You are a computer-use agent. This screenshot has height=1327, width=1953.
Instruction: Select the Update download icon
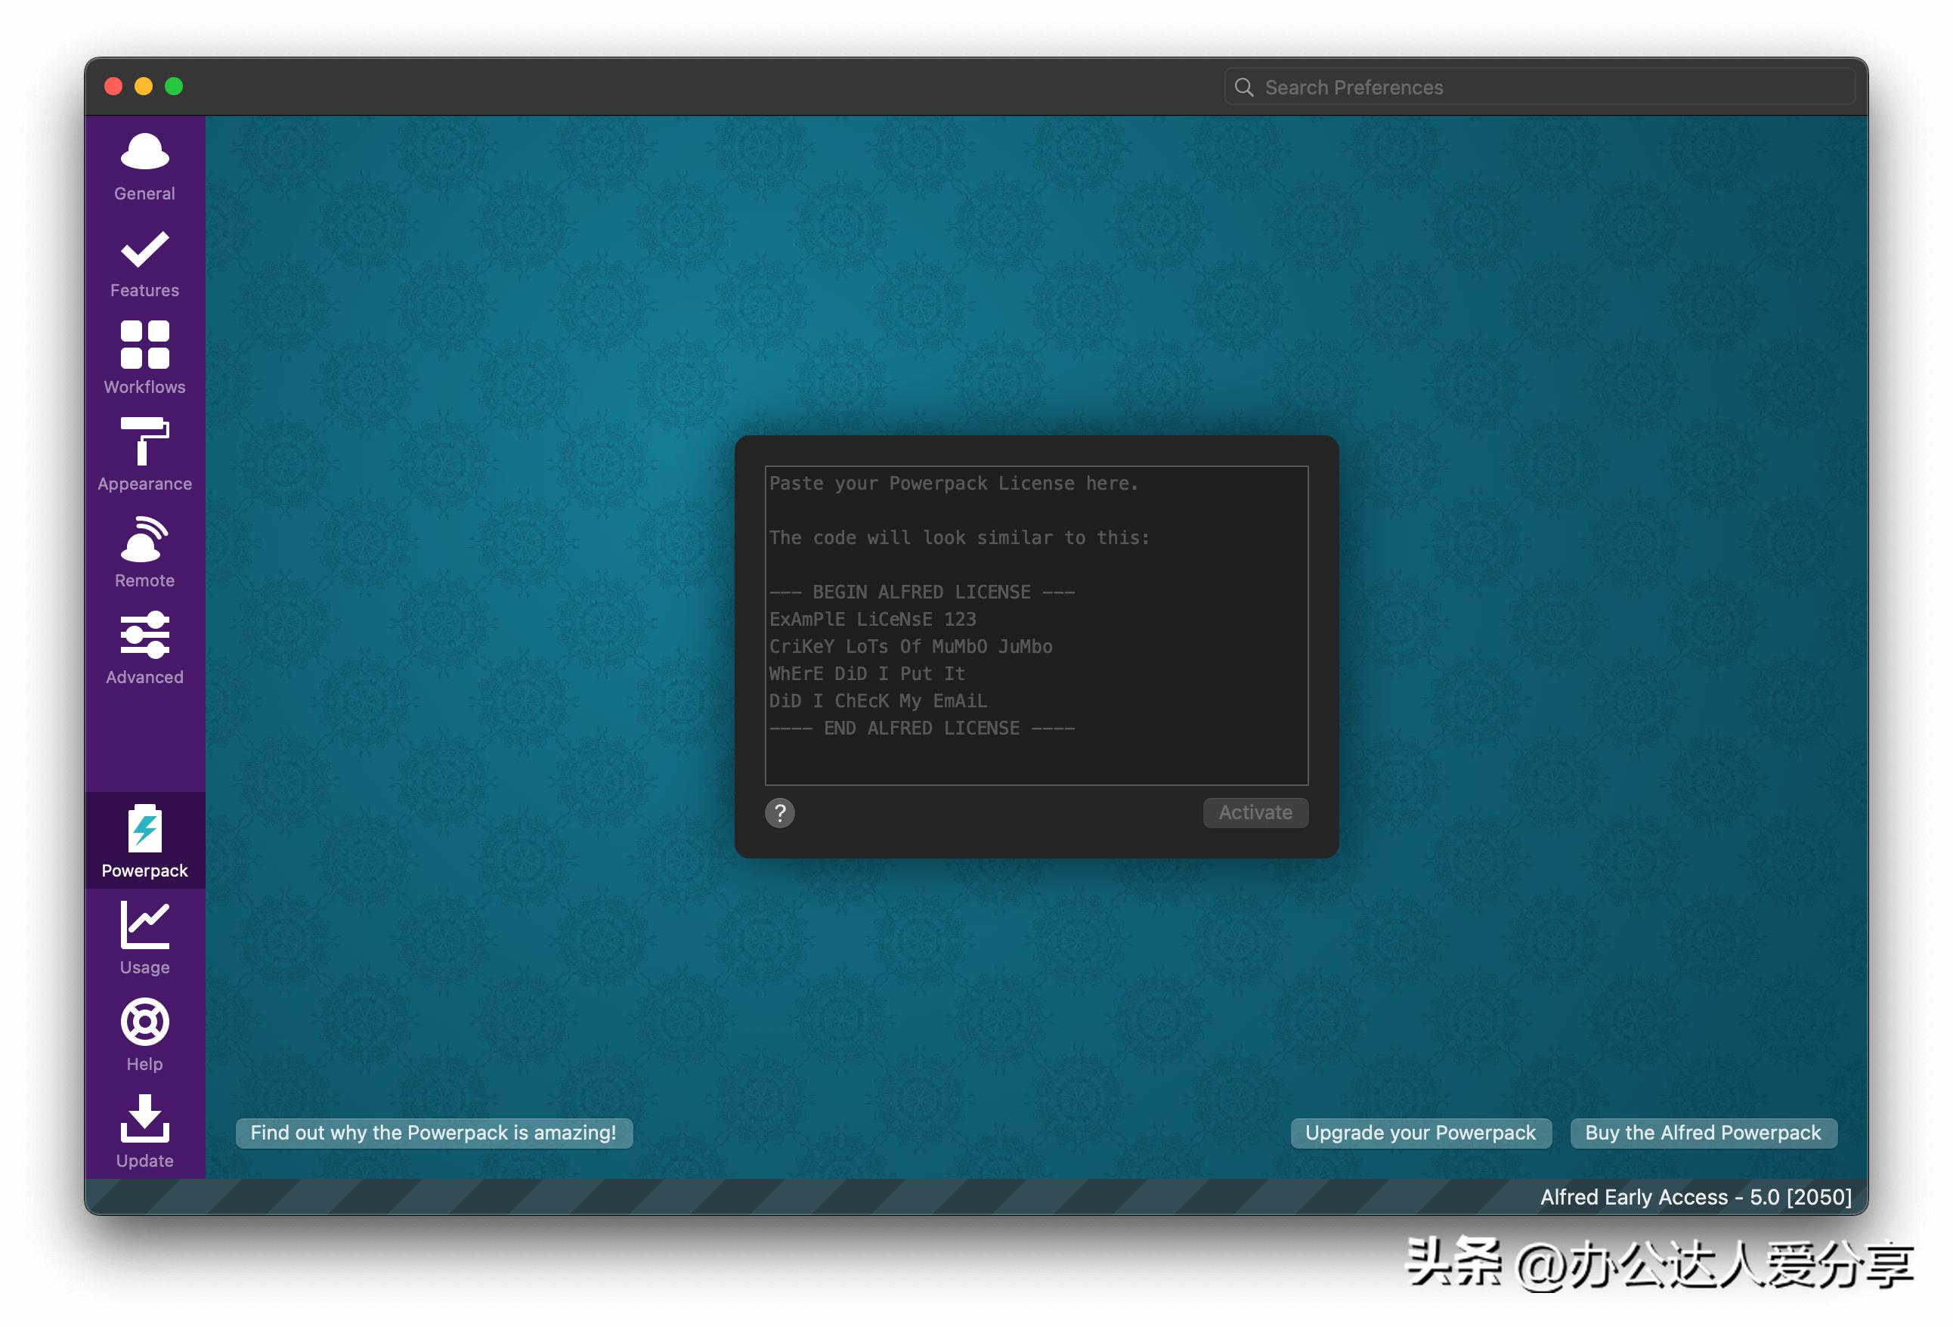pyautogui.click(x=144, y=1118)
